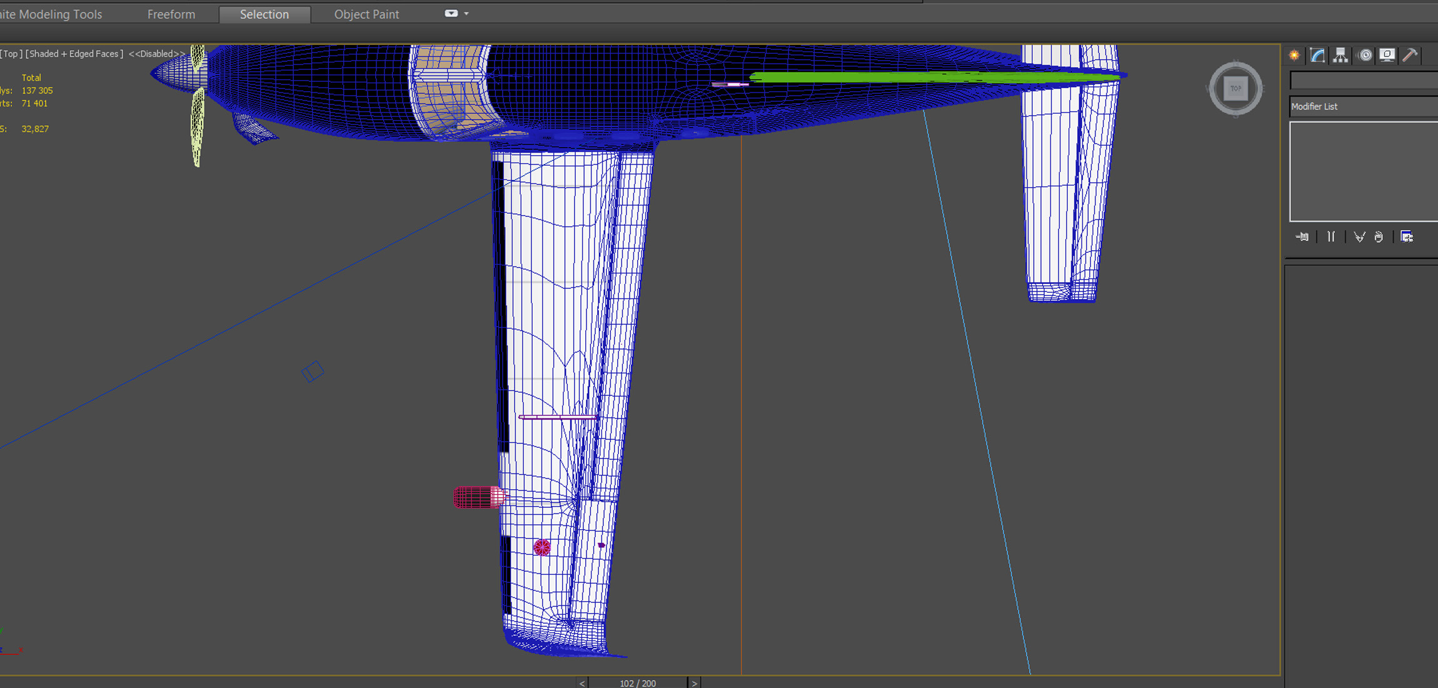The width and height of the screenshot is (1438, 688).
Task: Open the Utilities hammer icon
Action: coord(1410,56)
